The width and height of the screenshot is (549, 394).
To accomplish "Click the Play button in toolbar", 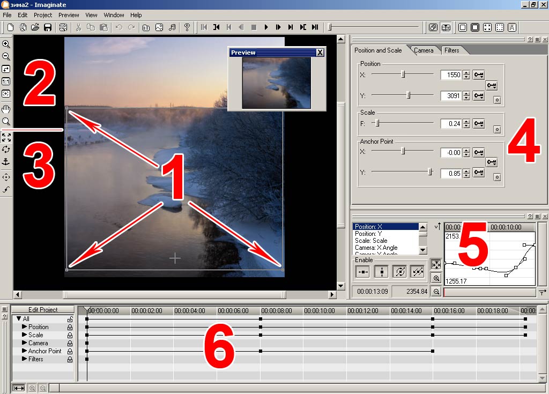I will tap(266, 27).
